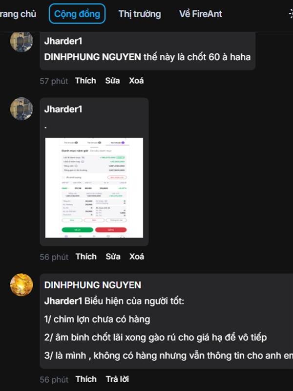Like the 57 phút comment with Thích

85,81
